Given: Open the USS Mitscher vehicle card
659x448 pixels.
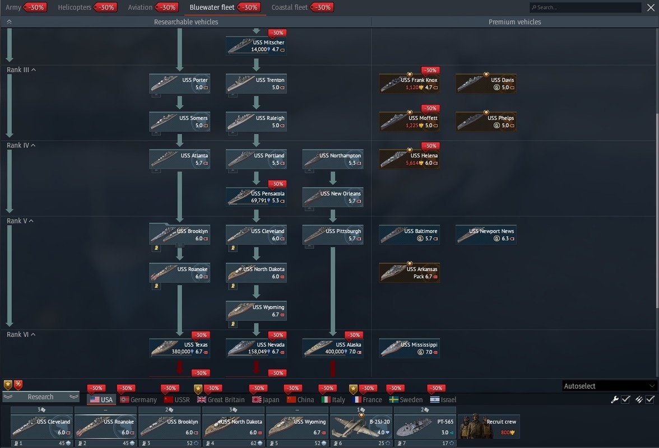Looking at the screenshot, I should 256,46.
